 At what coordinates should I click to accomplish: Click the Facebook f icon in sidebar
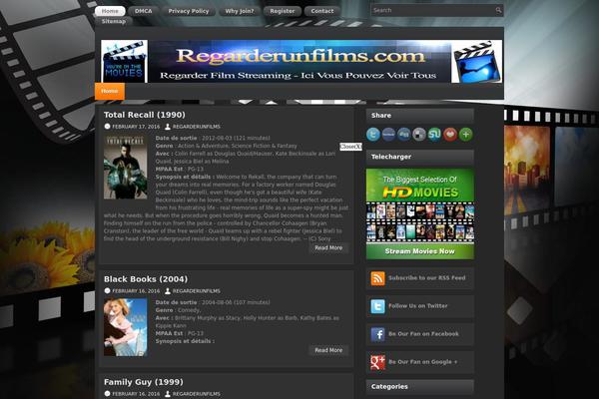(377, 334)
